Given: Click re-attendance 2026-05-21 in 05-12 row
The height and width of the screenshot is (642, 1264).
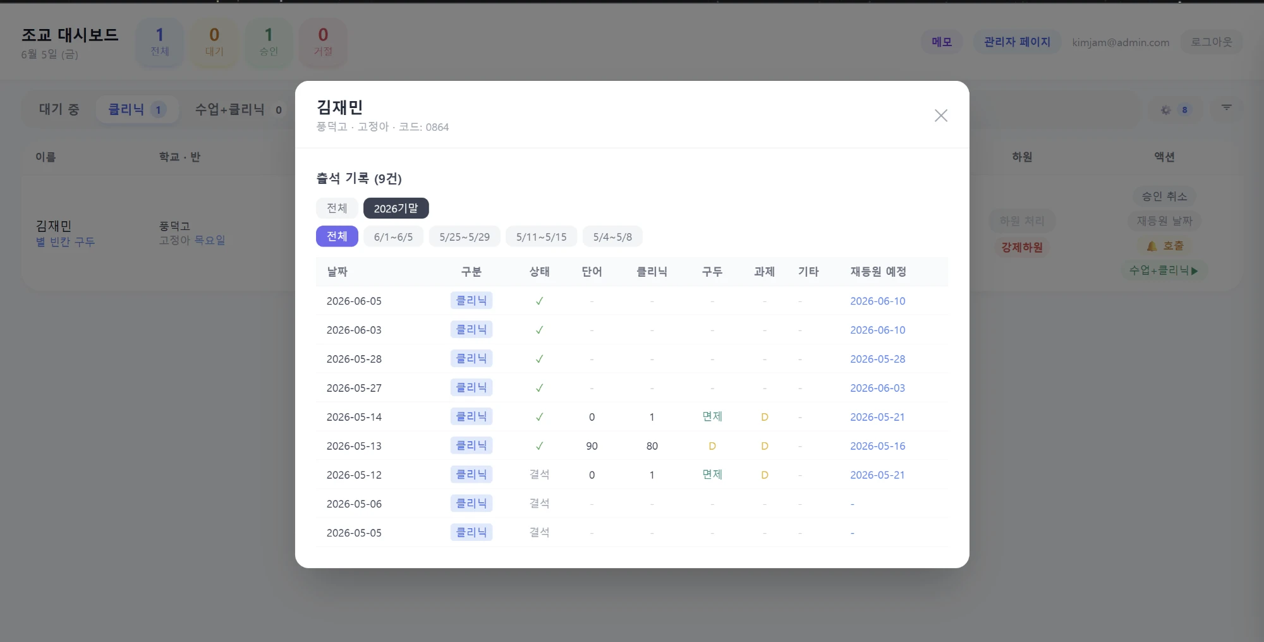Looking at the screenshot, I should pyautogui.click(x=877, y=475).
